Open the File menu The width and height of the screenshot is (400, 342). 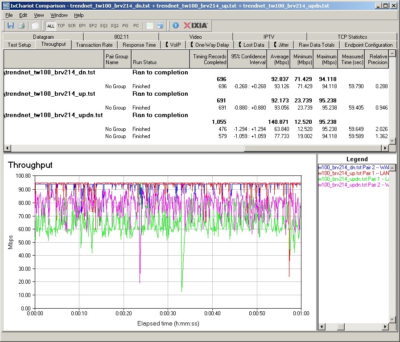[9, 15]
